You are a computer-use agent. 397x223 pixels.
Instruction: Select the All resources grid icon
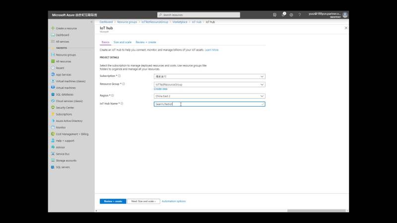point(53,61)
